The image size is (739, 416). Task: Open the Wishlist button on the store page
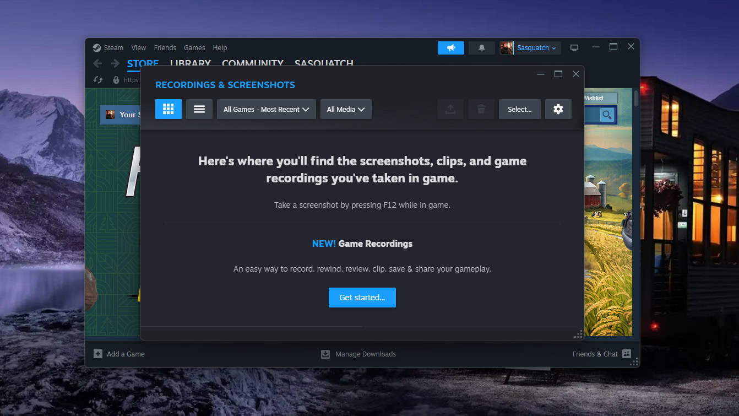[601, 98]
